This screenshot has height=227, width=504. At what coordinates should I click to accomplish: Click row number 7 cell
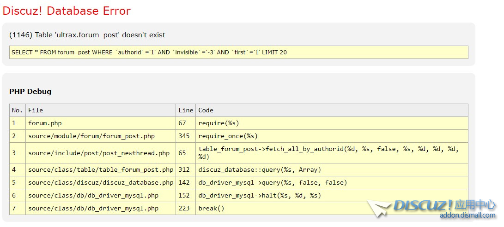[18, 209]
